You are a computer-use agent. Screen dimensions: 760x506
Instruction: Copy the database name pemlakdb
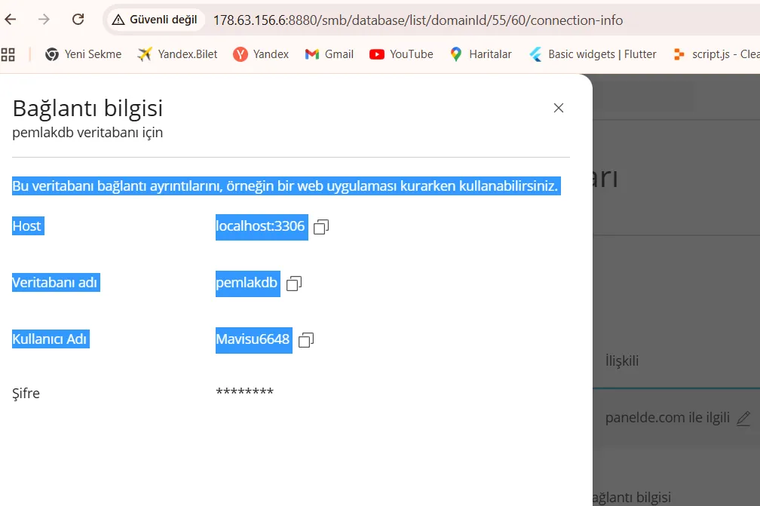[294, 284]
